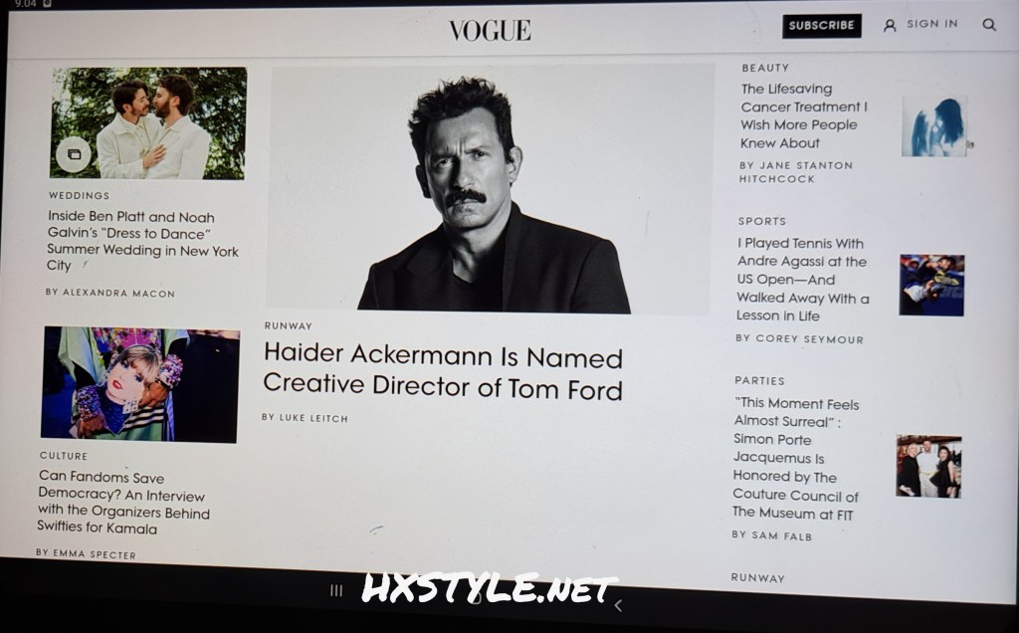Click the Haider Ackermann portrait image
The width and height of the screenshot is (1019, 633).
[x=491, y=189]
